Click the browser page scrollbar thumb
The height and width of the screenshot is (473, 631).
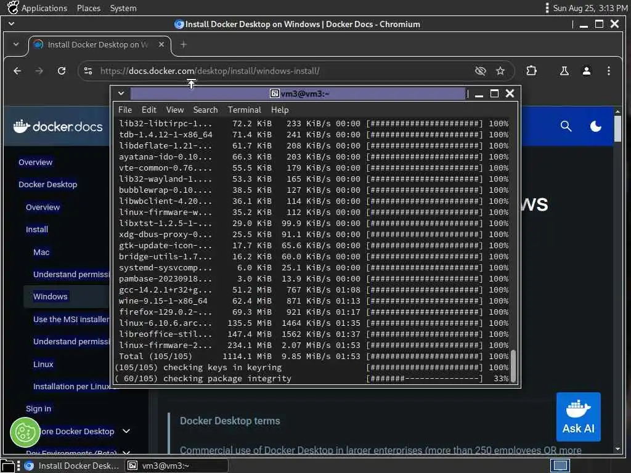(x=617, y=128)
